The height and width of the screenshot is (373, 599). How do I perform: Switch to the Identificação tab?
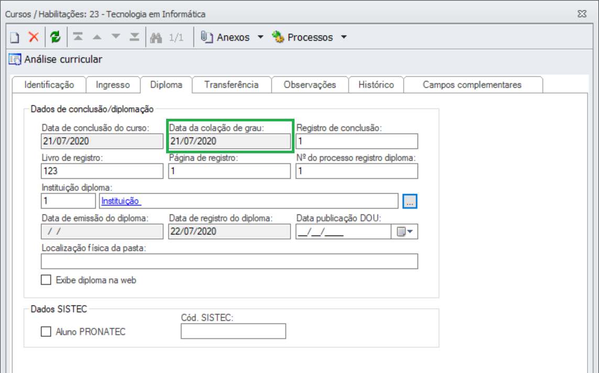click(49, 85)
